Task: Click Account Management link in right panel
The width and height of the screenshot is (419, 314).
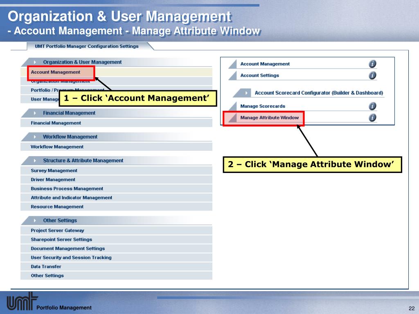Action: (x=265, y=64)
